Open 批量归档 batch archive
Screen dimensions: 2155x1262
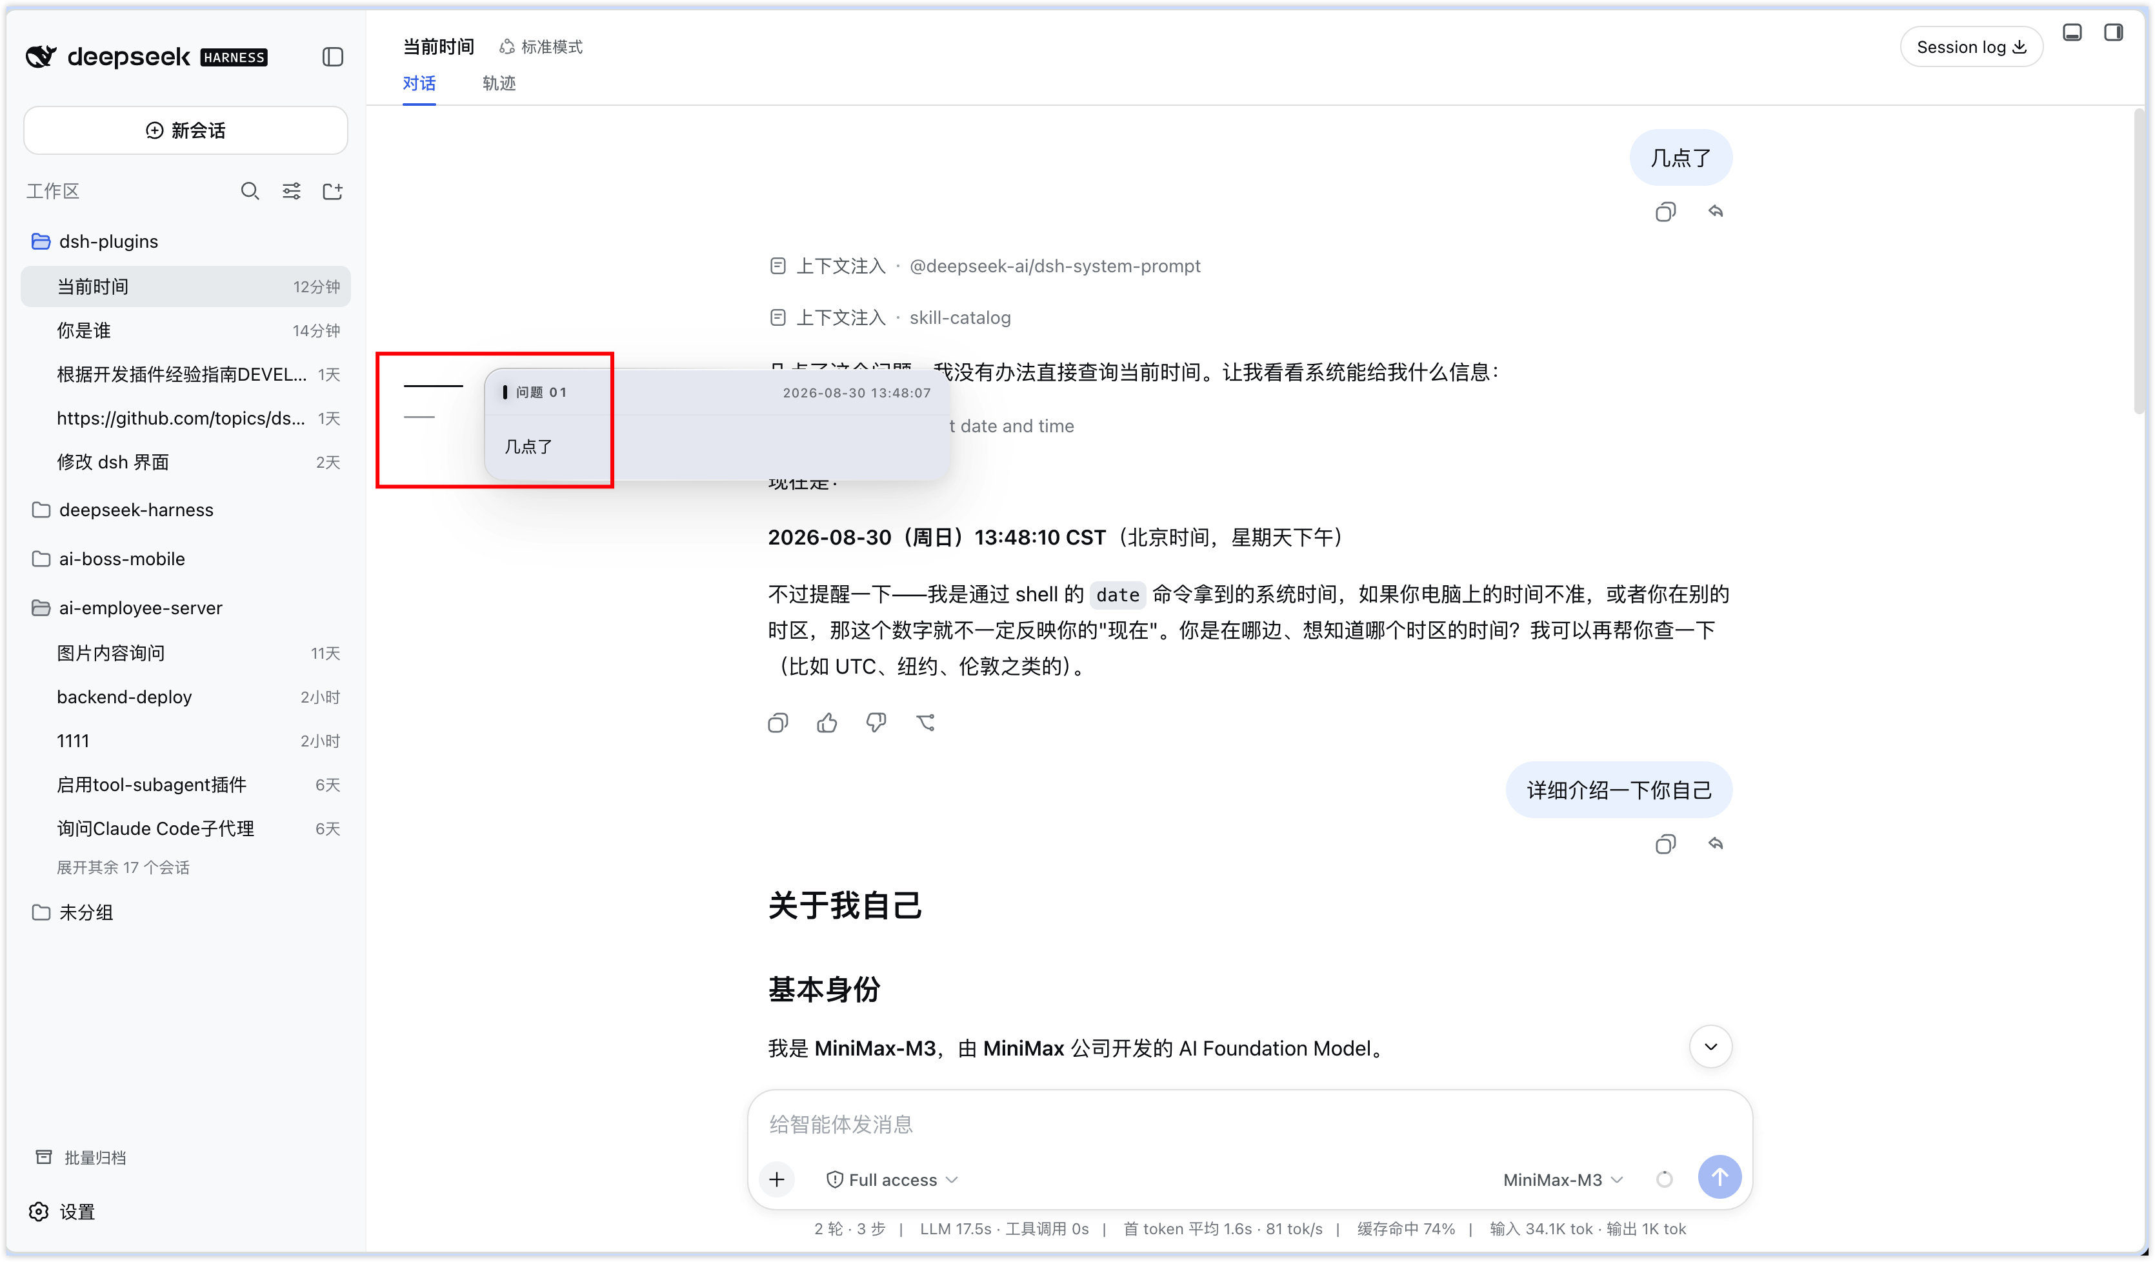tap(81, 1159)
